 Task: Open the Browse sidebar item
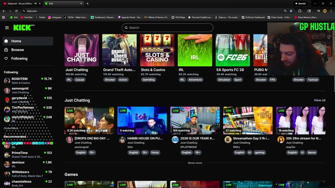(x=28, y=50)
